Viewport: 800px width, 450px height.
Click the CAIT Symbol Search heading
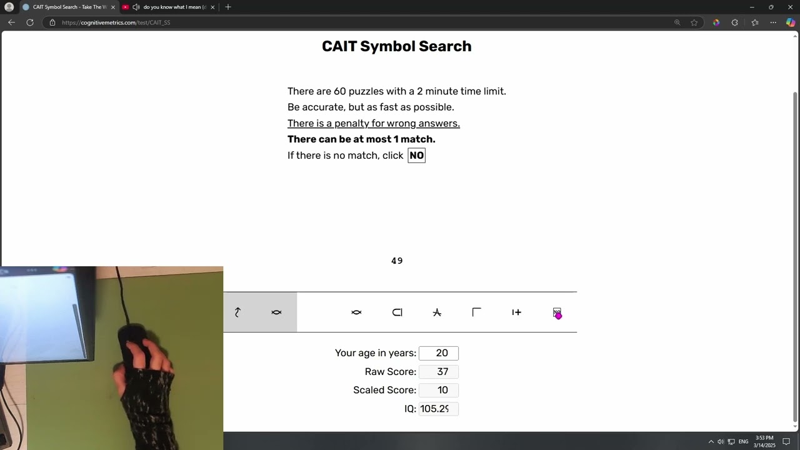point(397,46)
